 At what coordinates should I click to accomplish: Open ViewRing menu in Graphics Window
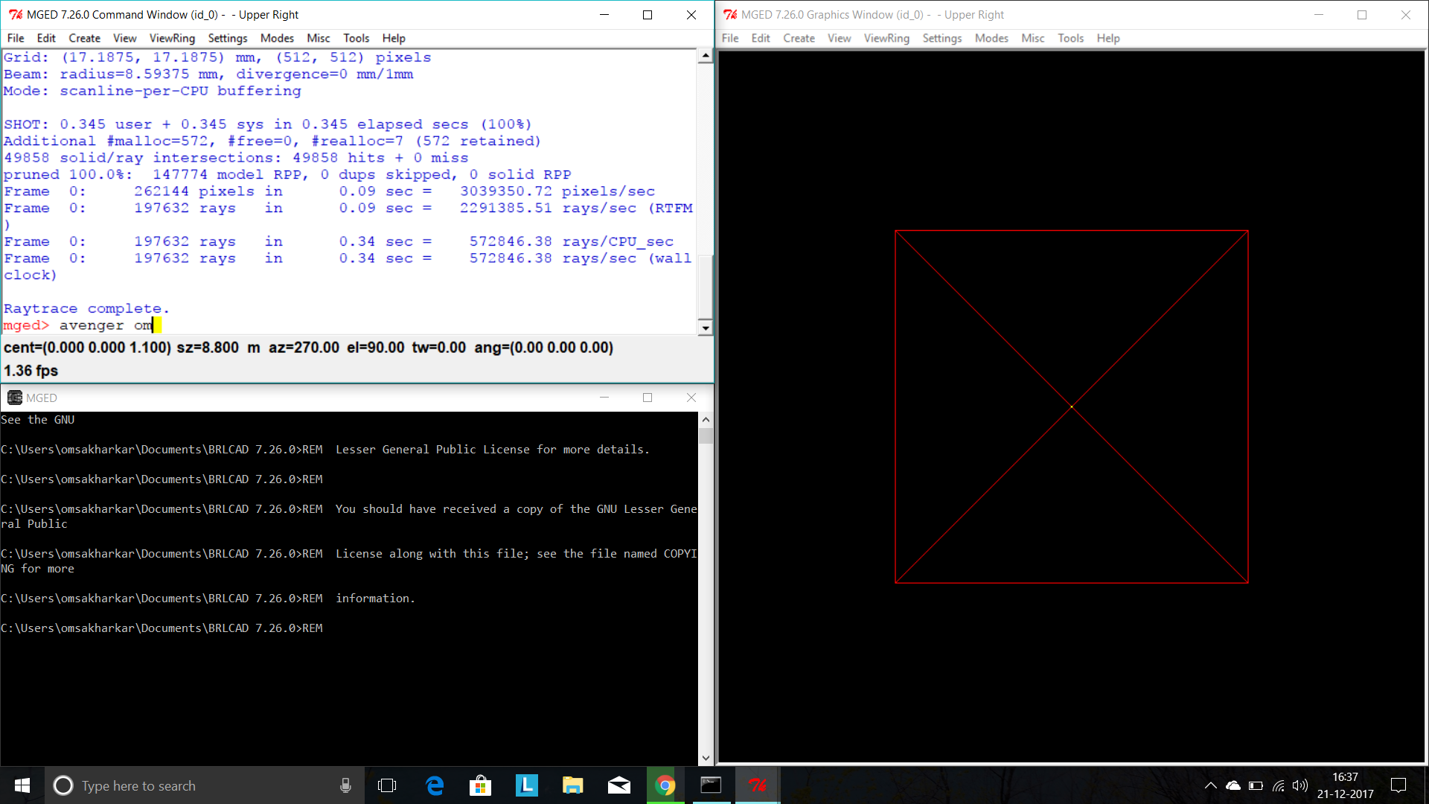tap(886, 38)
